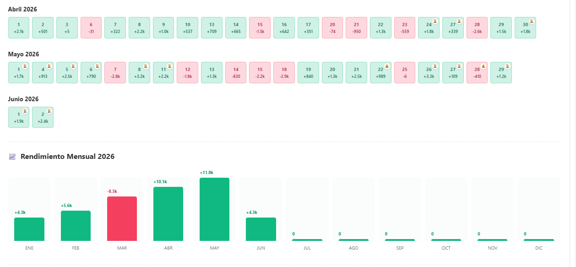The width and height of the screenshot is (576, 267).
Task: Open the April 15 day with -1.5k
Action: pos(260,27)
